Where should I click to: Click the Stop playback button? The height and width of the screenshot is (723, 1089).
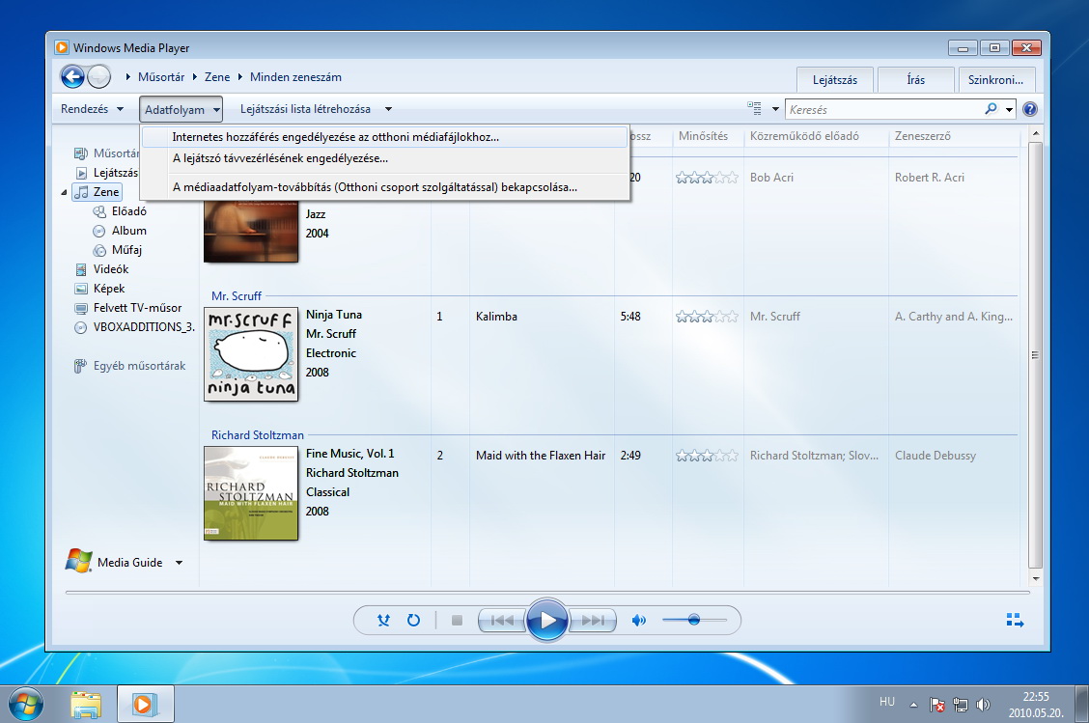point(458,621)
